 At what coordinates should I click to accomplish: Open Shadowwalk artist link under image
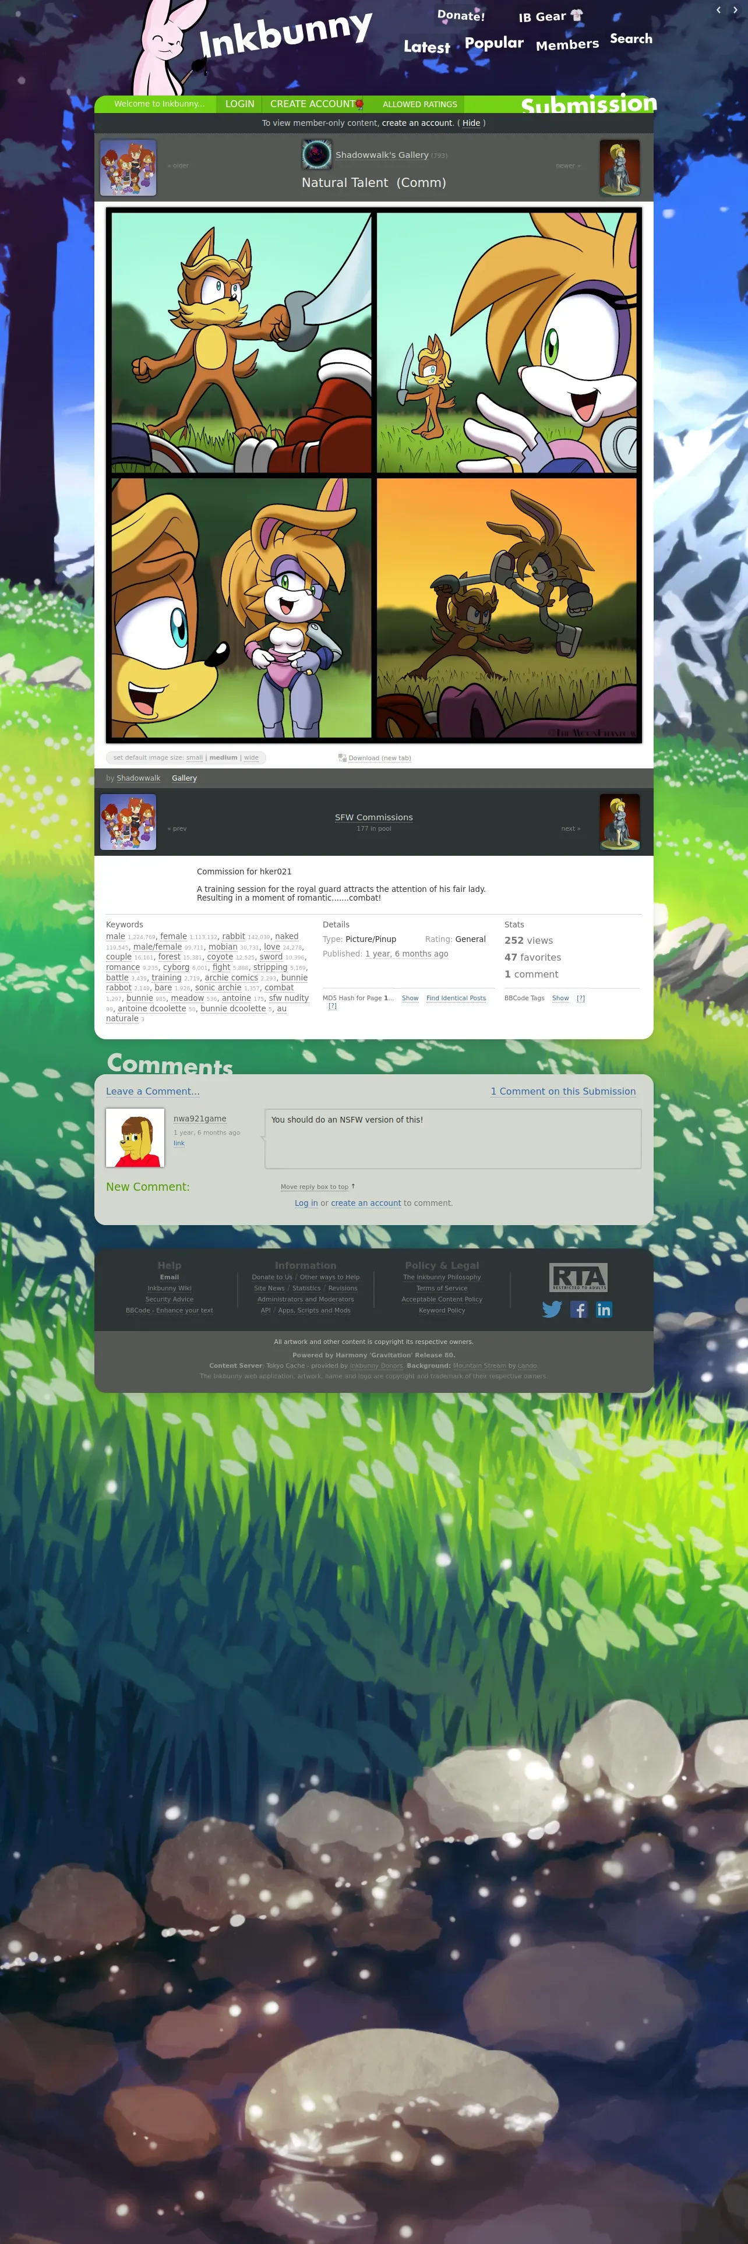point(139,778)
